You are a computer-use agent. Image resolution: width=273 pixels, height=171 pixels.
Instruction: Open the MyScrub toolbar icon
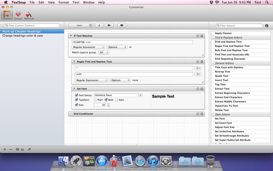pyautogui.click(x=29, y=15)
